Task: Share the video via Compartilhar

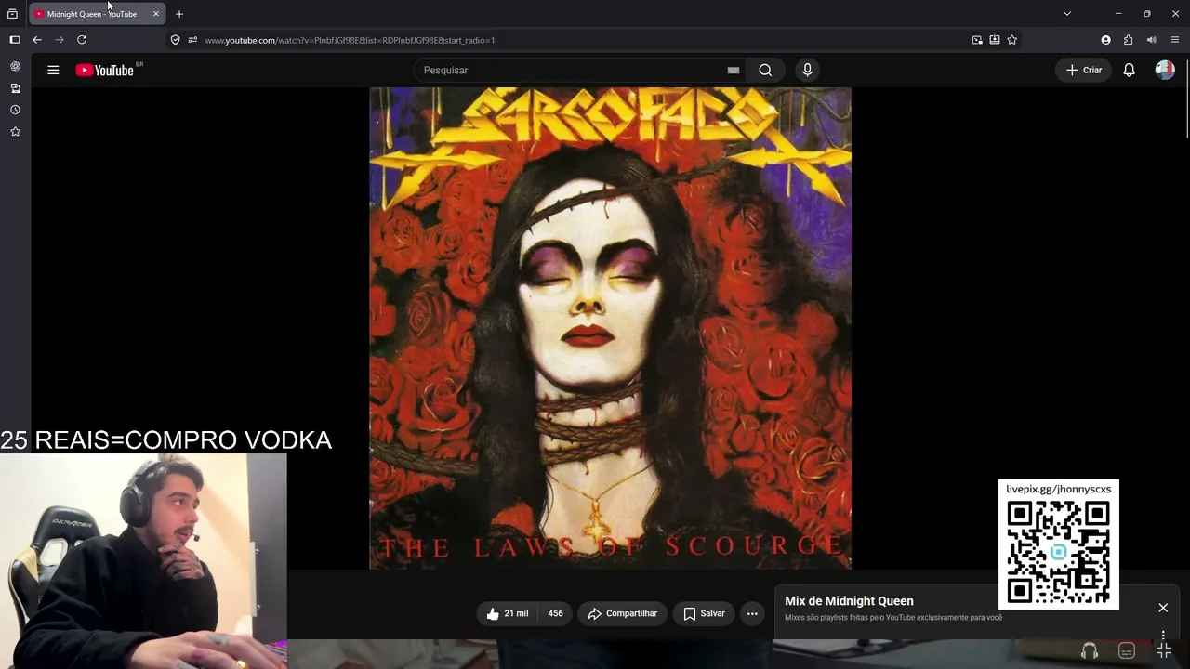Action: (x=623, y=613)
